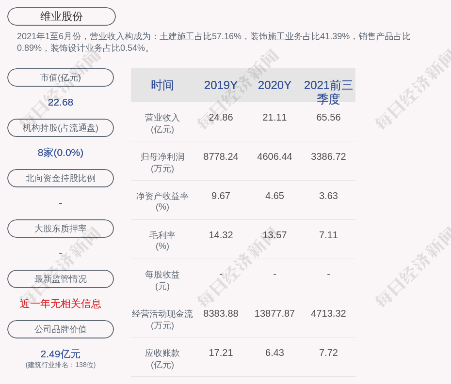
Task: Click the cash flow value 4713.32
Action: 328,313
